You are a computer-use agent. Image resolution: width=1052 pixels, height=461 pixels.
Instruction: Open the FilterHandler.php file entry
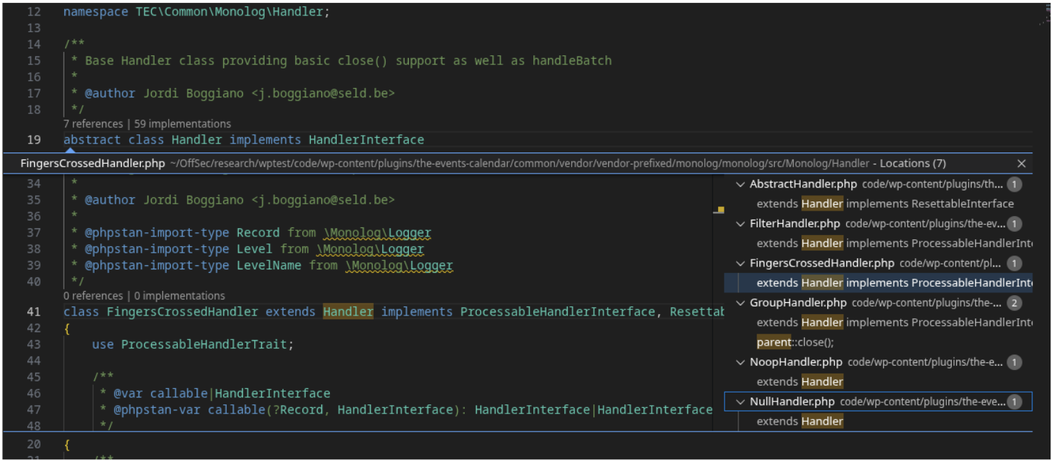coord(794,224)
